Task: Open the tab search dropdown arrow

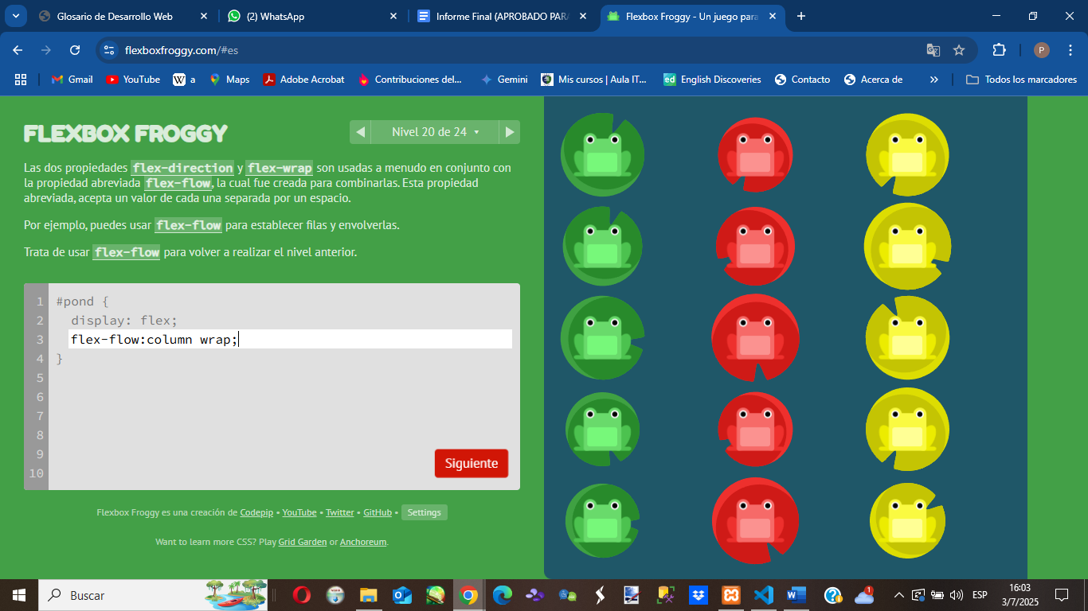Action: click(14, 16)
